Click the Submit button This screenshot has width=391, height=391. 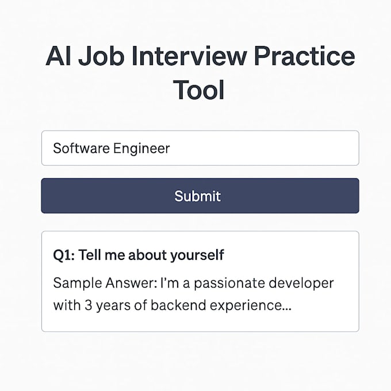click(200, 195)
